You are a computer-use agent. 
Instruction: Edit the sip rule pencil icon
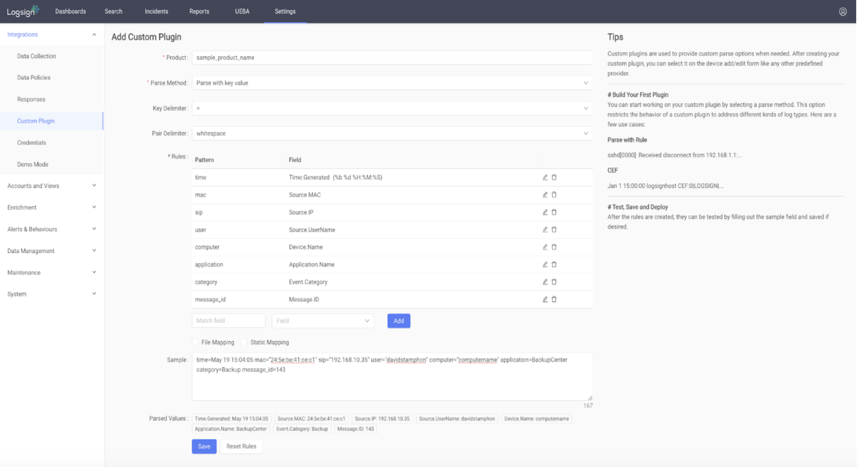coord(545,212)
